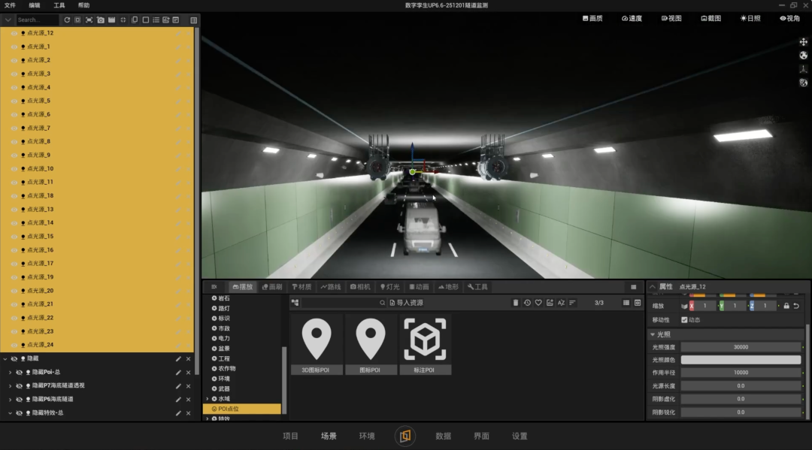
Task: Click the pencil edit icon for 隐藏Poi-总
Action: point(178,373)
